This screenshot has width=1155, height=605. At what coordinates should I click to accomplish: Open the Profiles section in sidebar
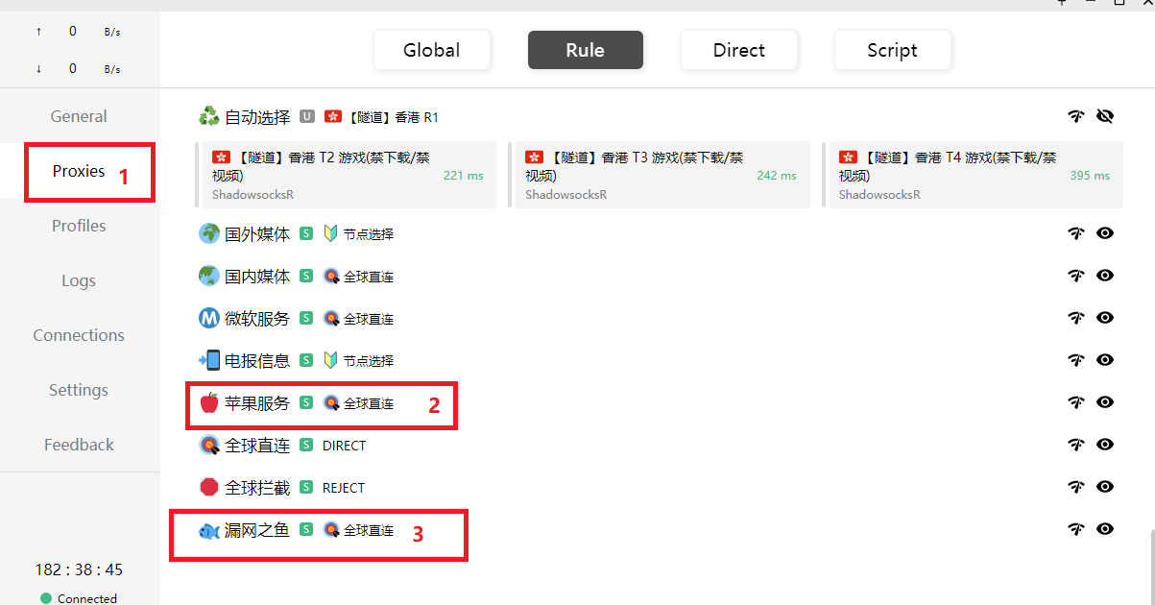[79, 226]
